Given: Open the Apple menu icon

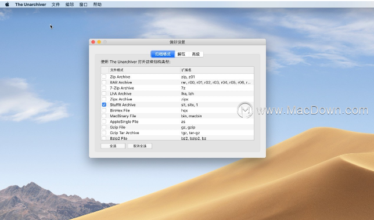Looking at the screenshot, I should click(x=7, y=4).
